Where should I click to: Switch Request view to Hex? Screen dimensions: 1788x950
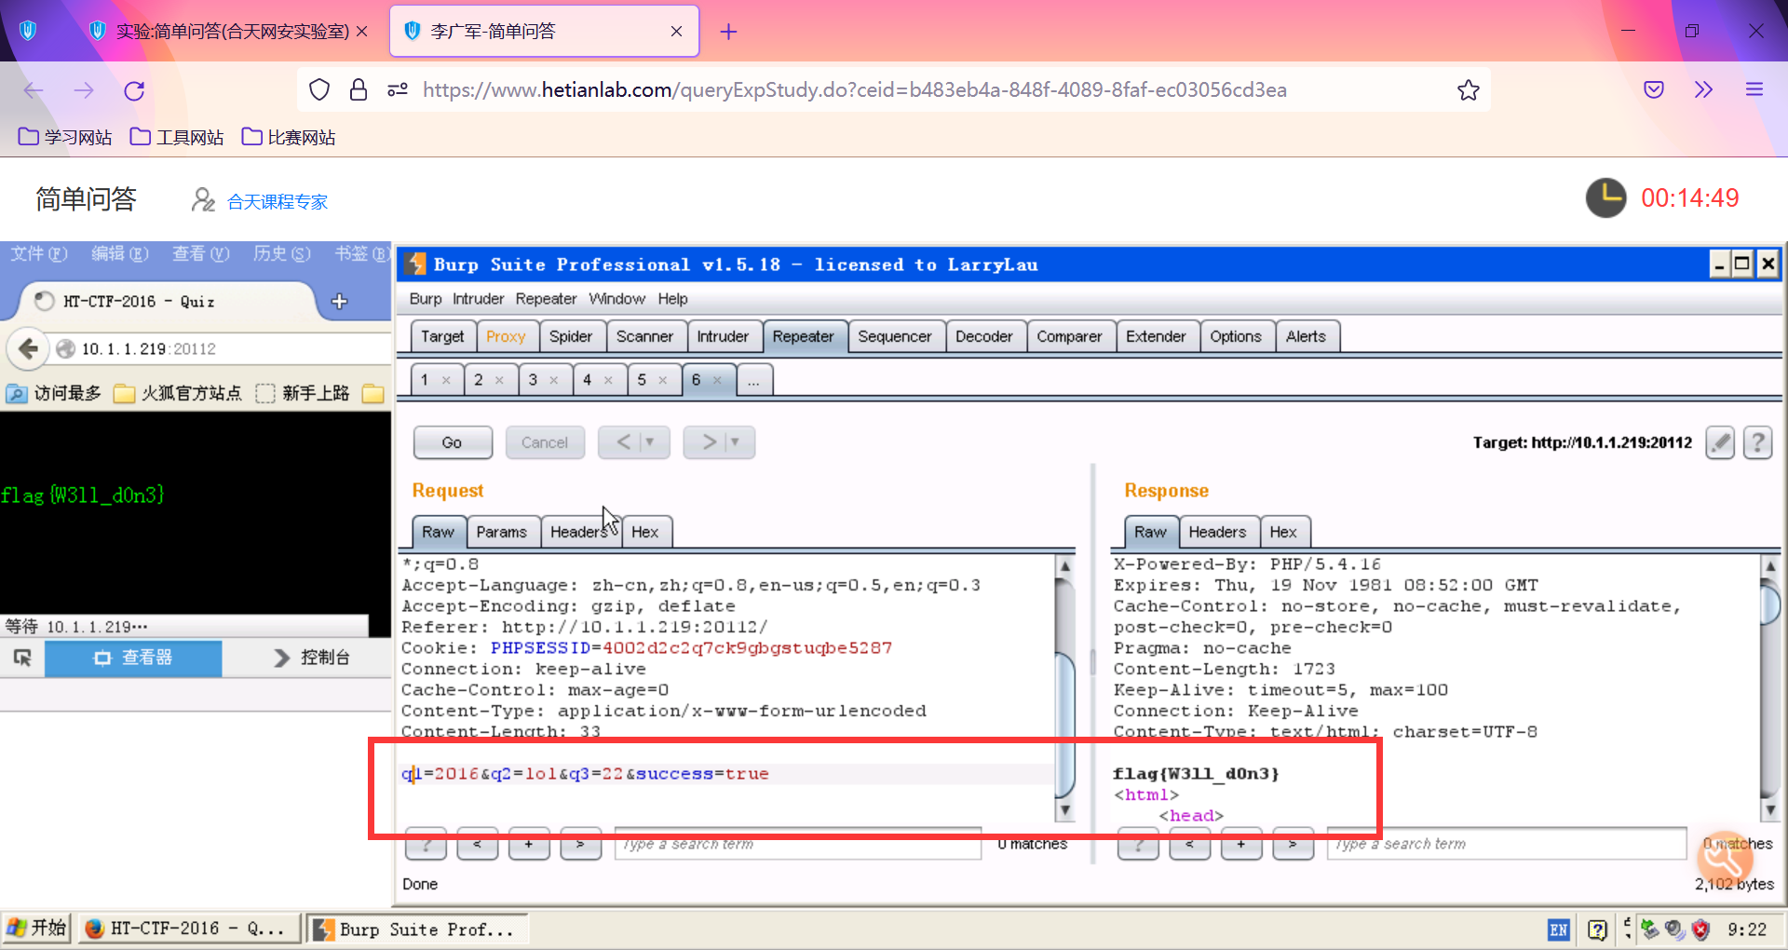point(645,532)
